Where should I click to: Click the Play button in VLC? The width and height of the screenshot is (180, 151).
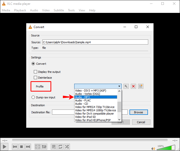tap(5, 147)
